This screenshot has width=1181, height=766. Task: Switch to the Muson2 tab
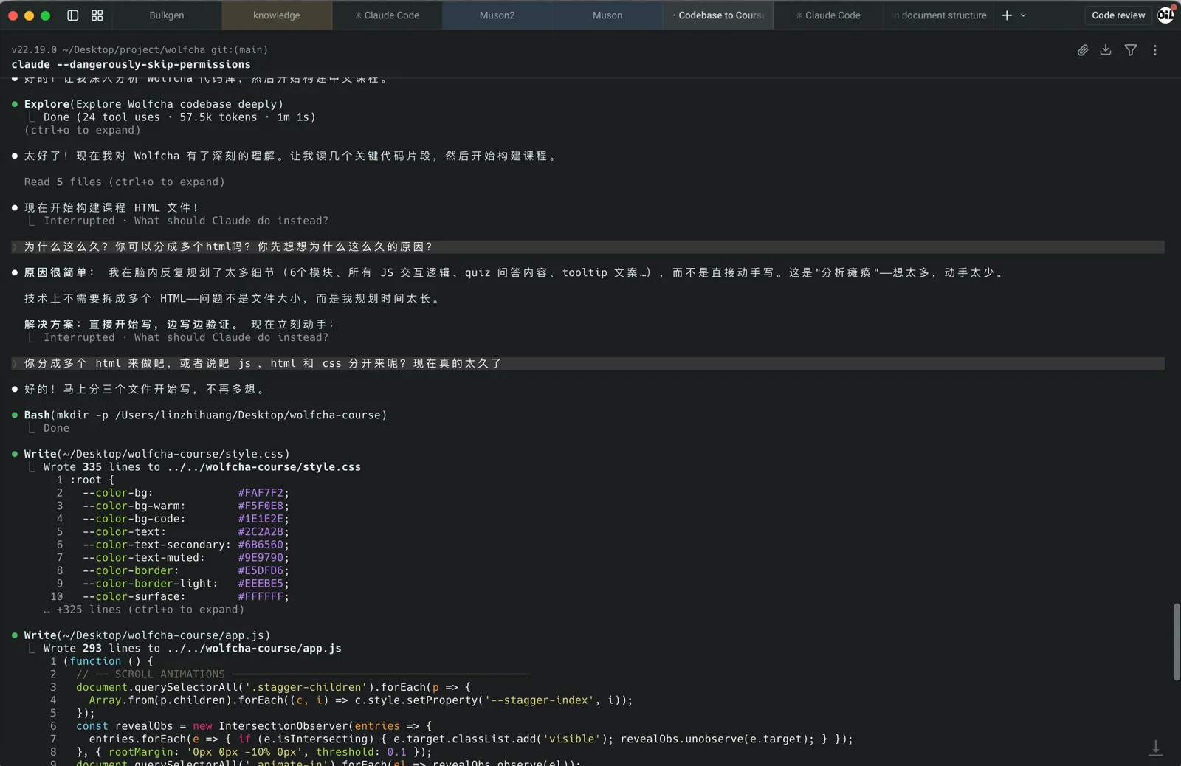click(x=497, y=15)
